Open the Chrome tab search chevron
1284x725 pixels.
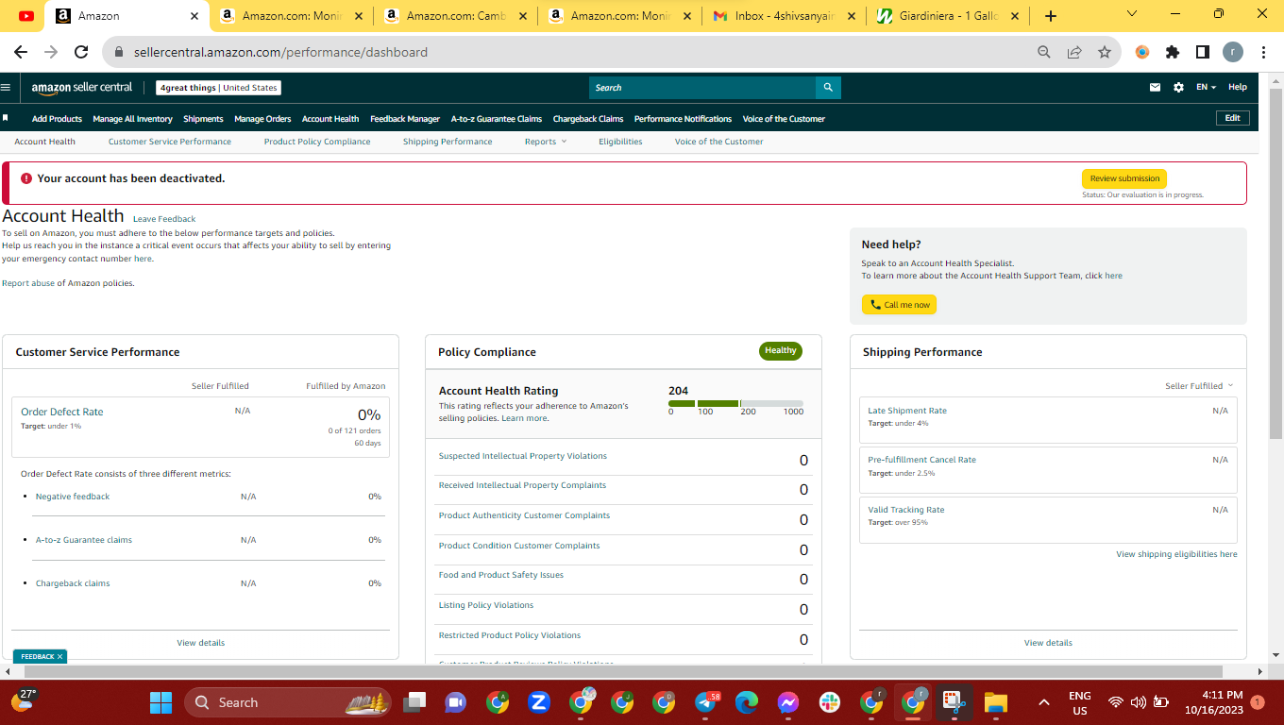(1132, 13)
